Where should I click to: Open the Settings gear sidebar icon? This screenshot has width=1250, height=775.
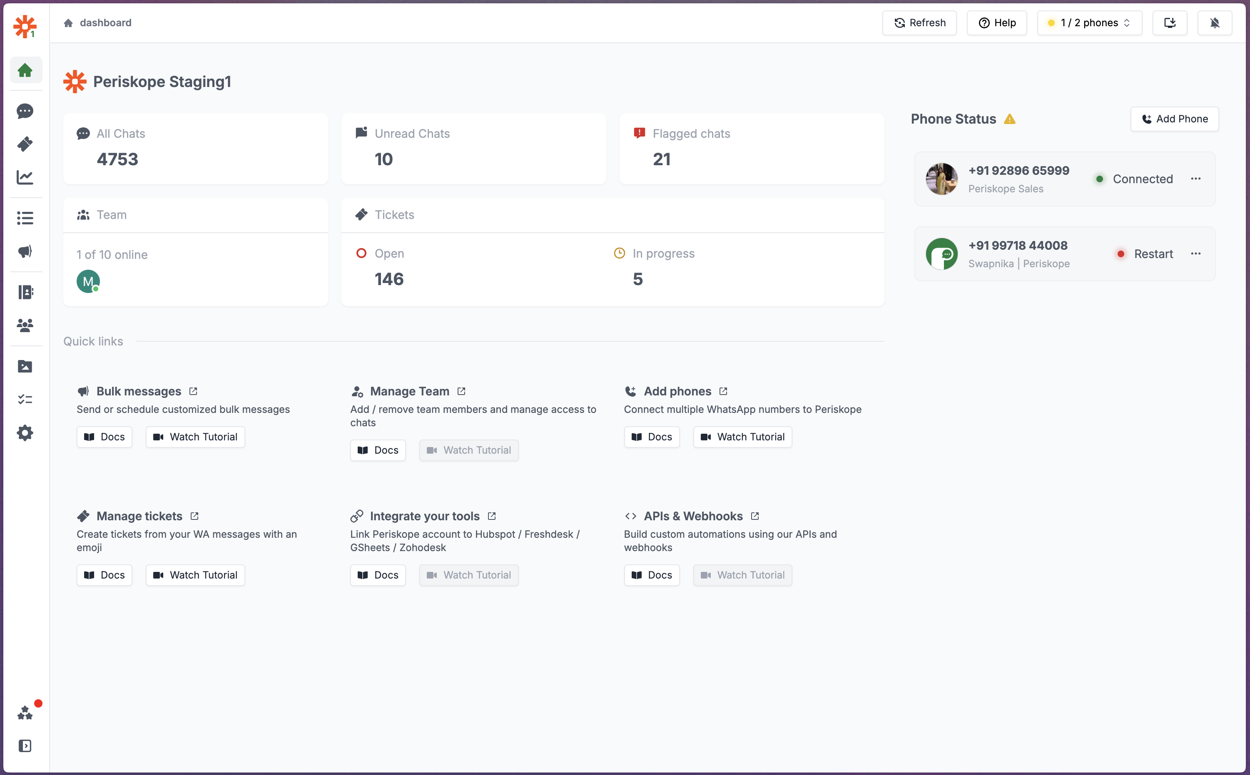click(x=25, y=433)
